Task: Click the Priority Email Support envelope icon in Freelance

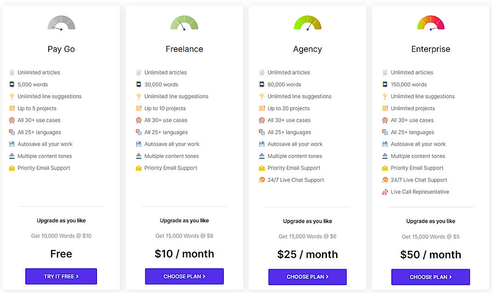Action: pos(138,168)
